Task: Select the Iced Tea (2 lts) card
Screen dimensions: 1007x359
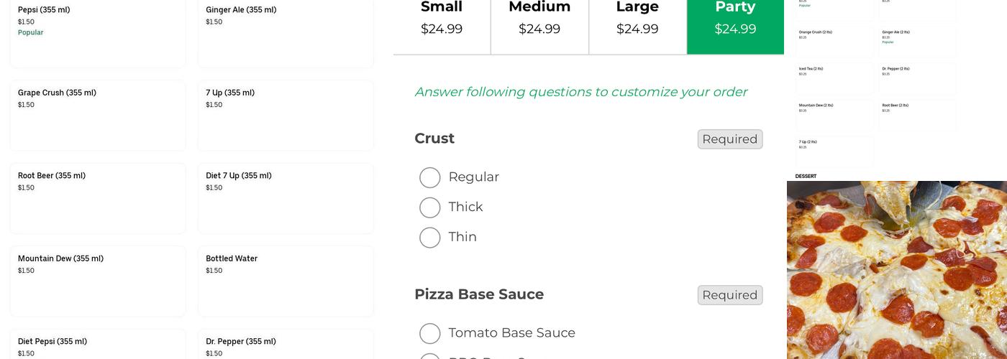Action: 834,78
